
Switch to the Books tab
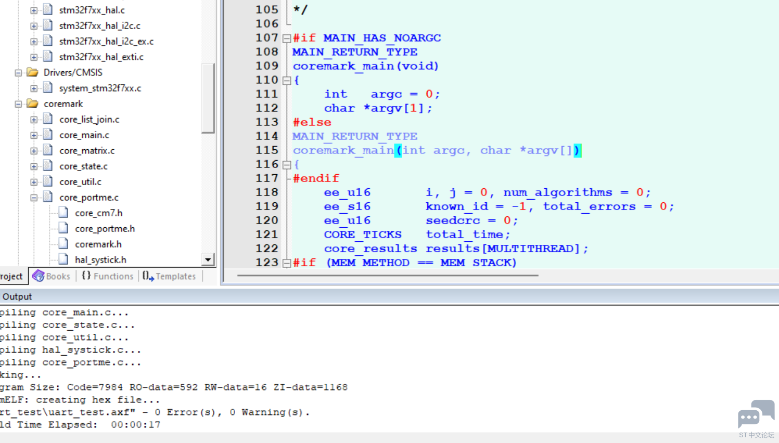click(52, 276)
